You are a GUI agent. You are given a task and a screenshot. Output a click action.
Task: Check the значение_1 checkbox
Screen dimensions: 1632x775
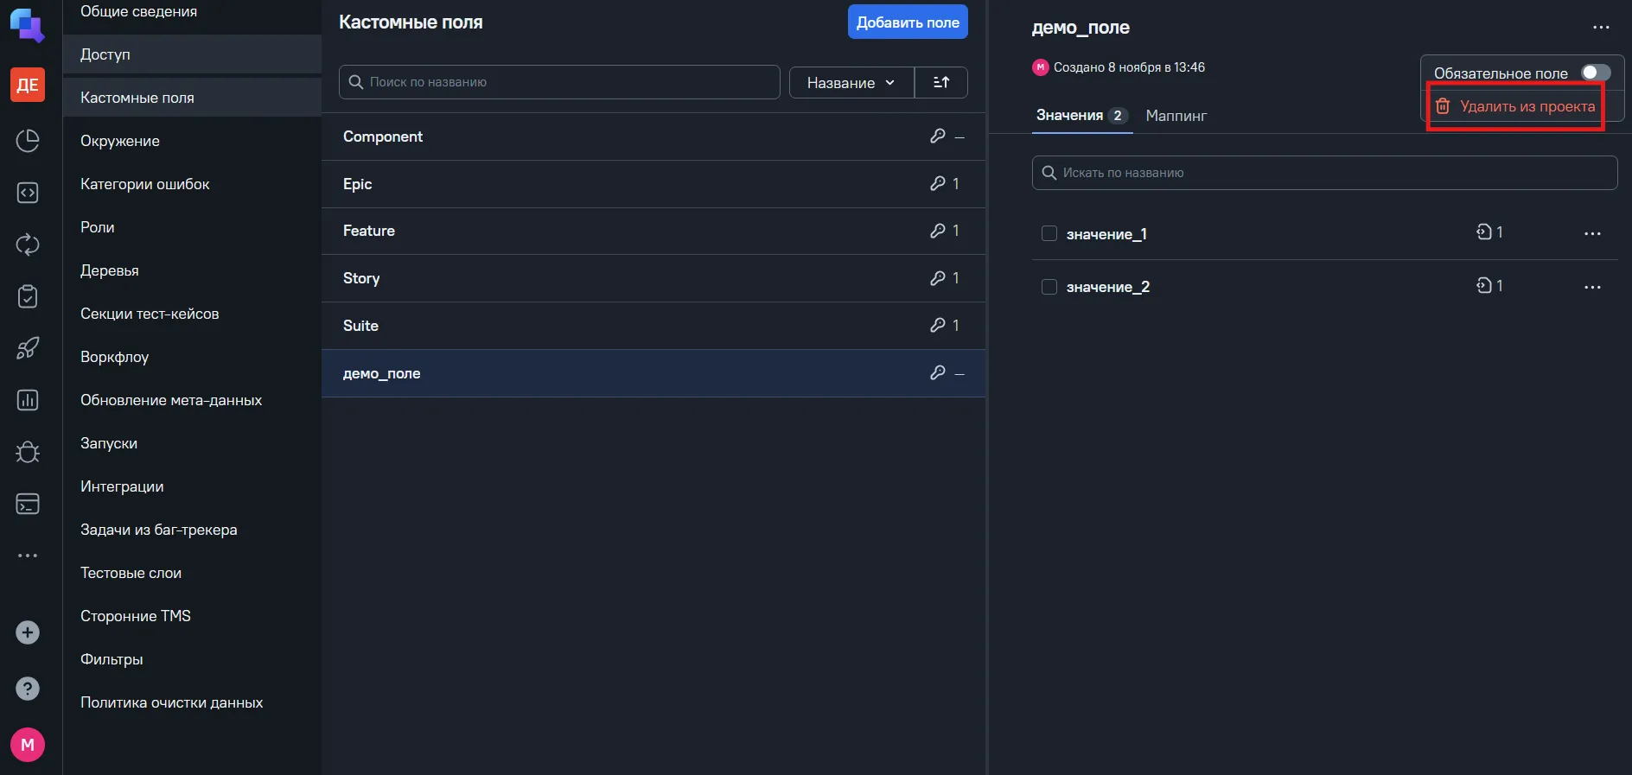click(x=1049, y=233)
